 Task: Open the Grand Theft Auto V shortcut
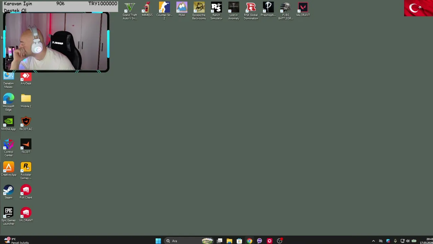[x=130, y=11]
